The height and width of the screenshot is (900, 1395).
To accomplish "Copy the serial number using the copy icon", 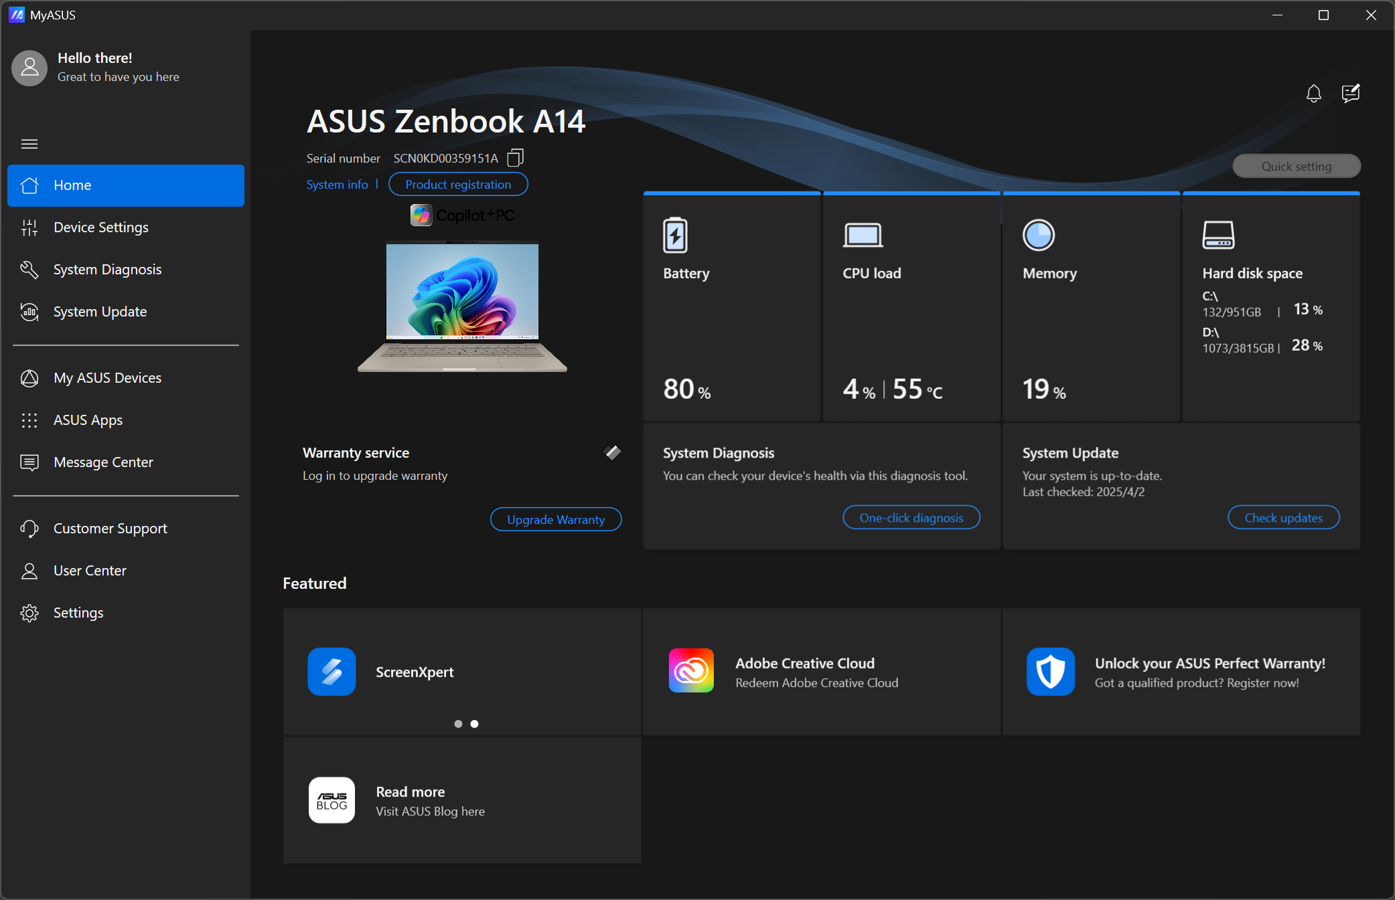I will pos(515,158).
